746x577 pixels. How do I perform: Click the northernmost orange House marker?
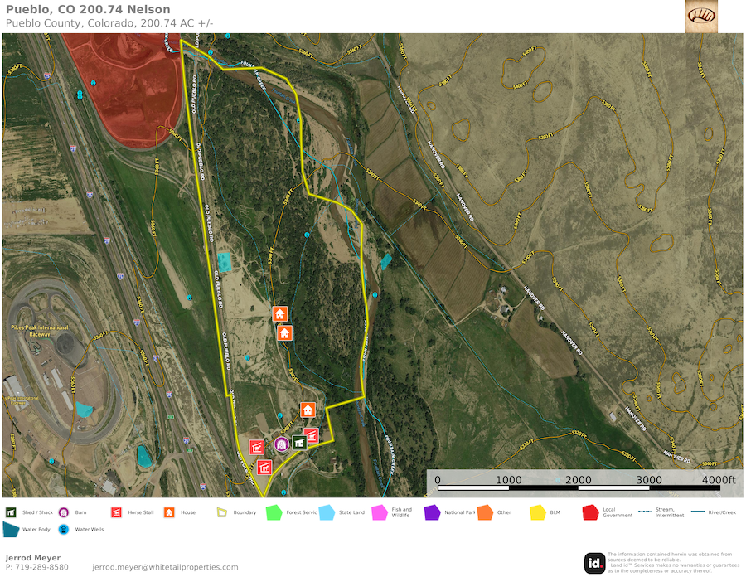[280, 314]
